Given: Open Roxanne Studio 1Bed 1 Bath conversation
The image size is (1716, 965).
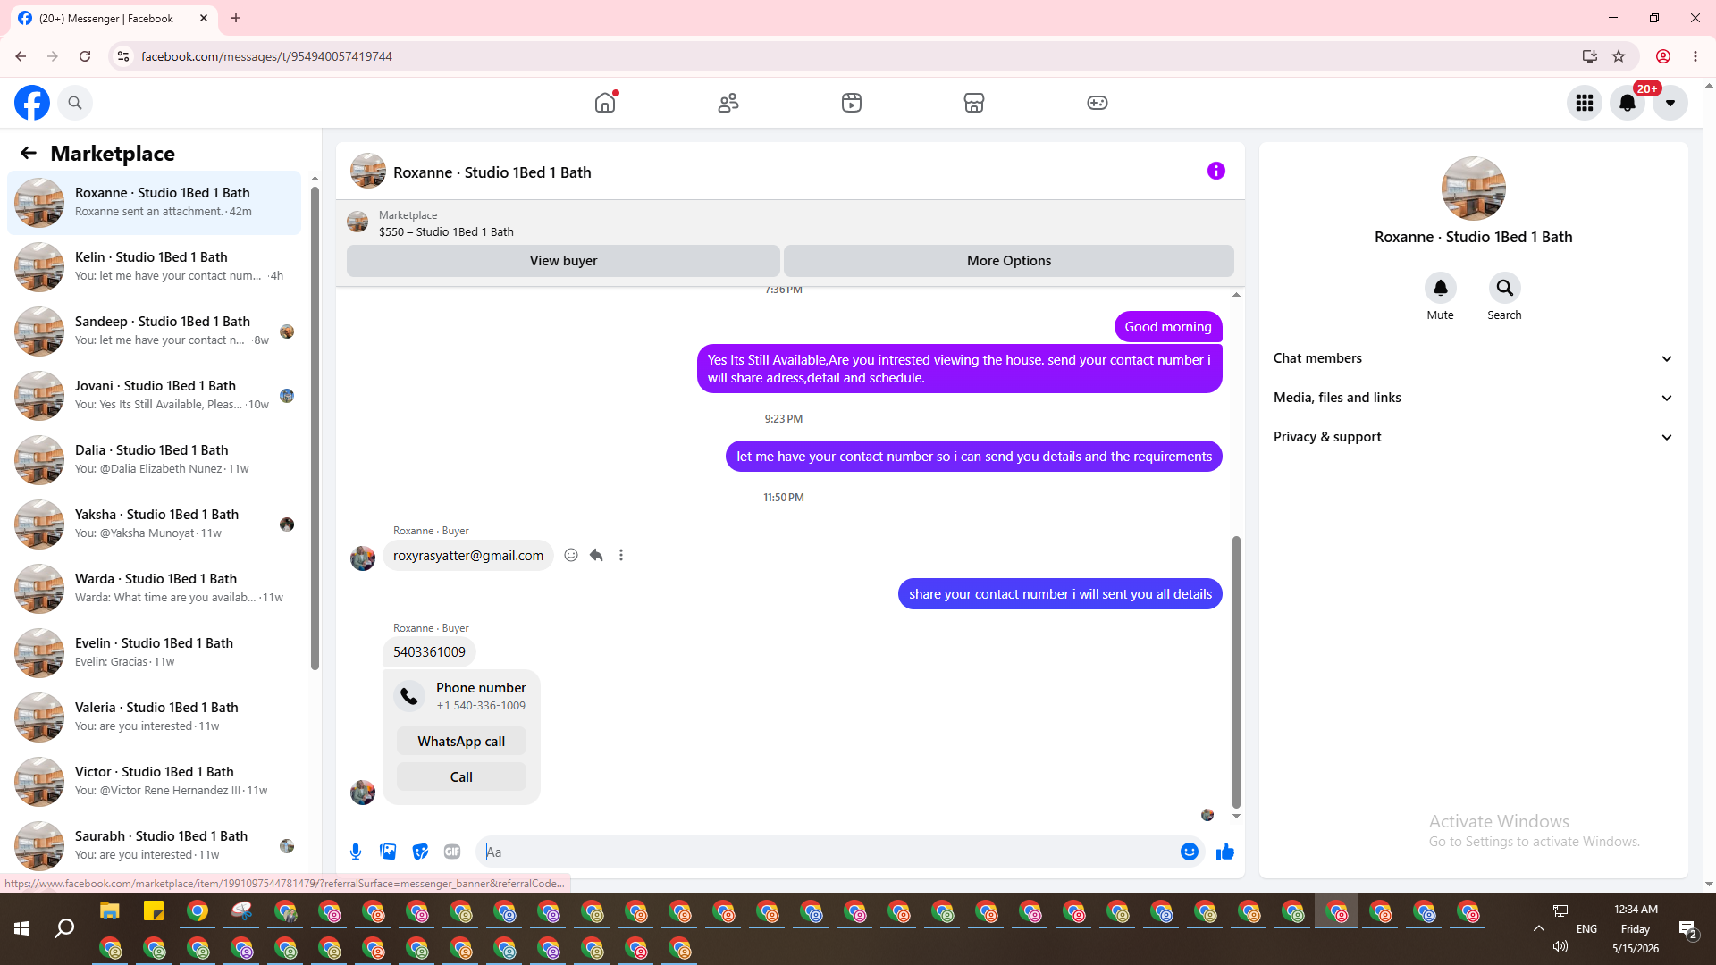Looking at the screenshot, I should [155, 203].
